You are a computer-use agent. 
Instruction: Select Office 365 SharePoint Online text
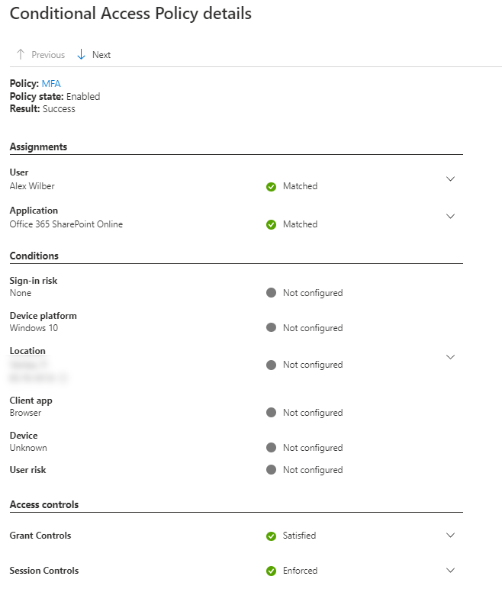(66, 224)
